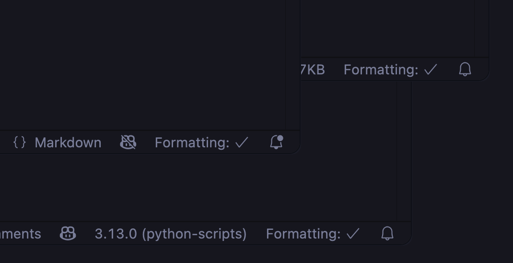Click empty editor area above 7KB status bar
The image size is (513, 263).
pyautogui.click(x=384, y=29)
